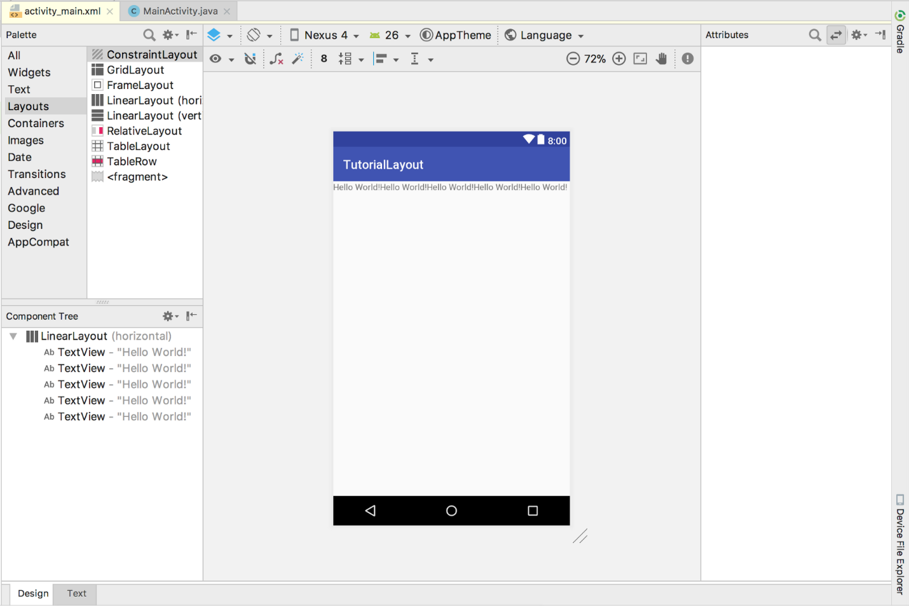
Task: Run Infer Constraints with the magic wand
Action: [x=297, y=59]
